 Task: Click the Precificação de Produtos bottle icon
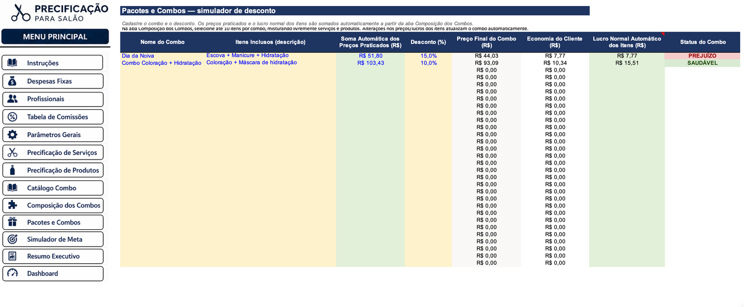click(13, 170)
